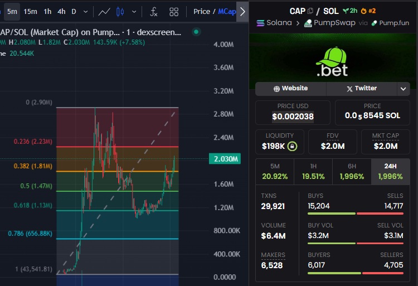418x286 pixels.
Task: Open the Pump.fun link
Action: (x=390, y=23)
